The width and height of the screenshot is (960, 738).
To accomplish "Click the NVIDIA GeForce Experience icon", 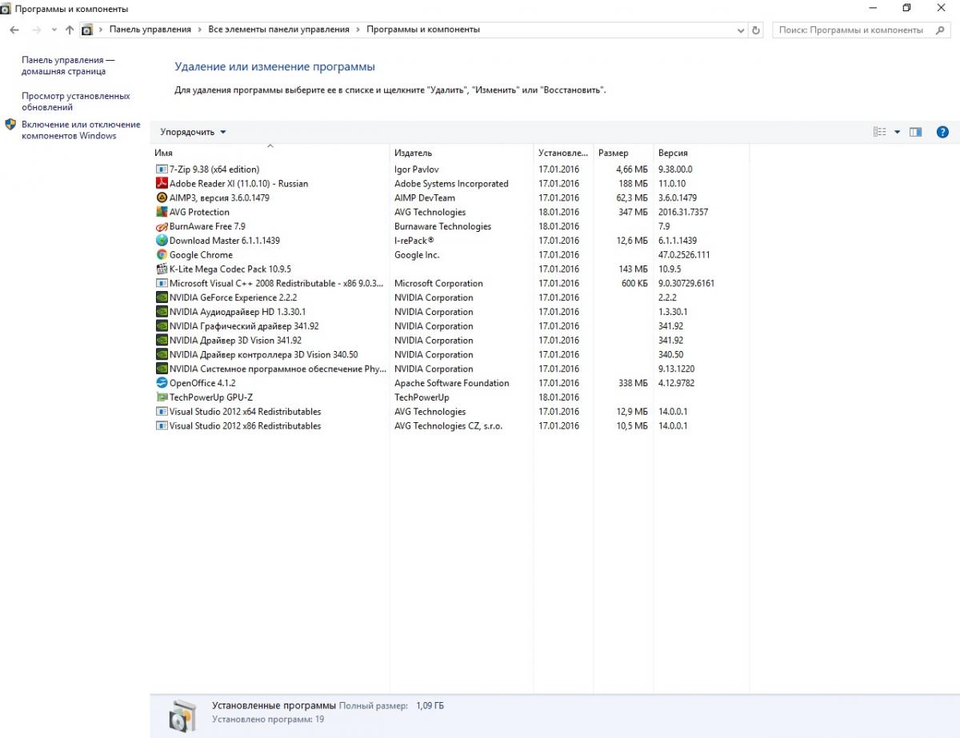I will click(162, 297).
